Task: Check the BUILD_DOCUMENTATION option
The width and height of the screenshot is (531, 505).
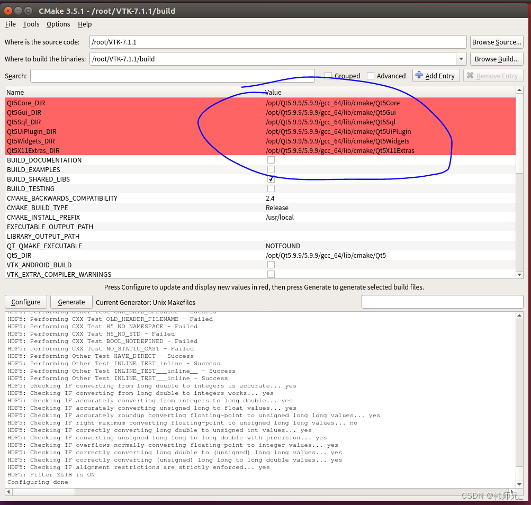Action: click(271, 160)
